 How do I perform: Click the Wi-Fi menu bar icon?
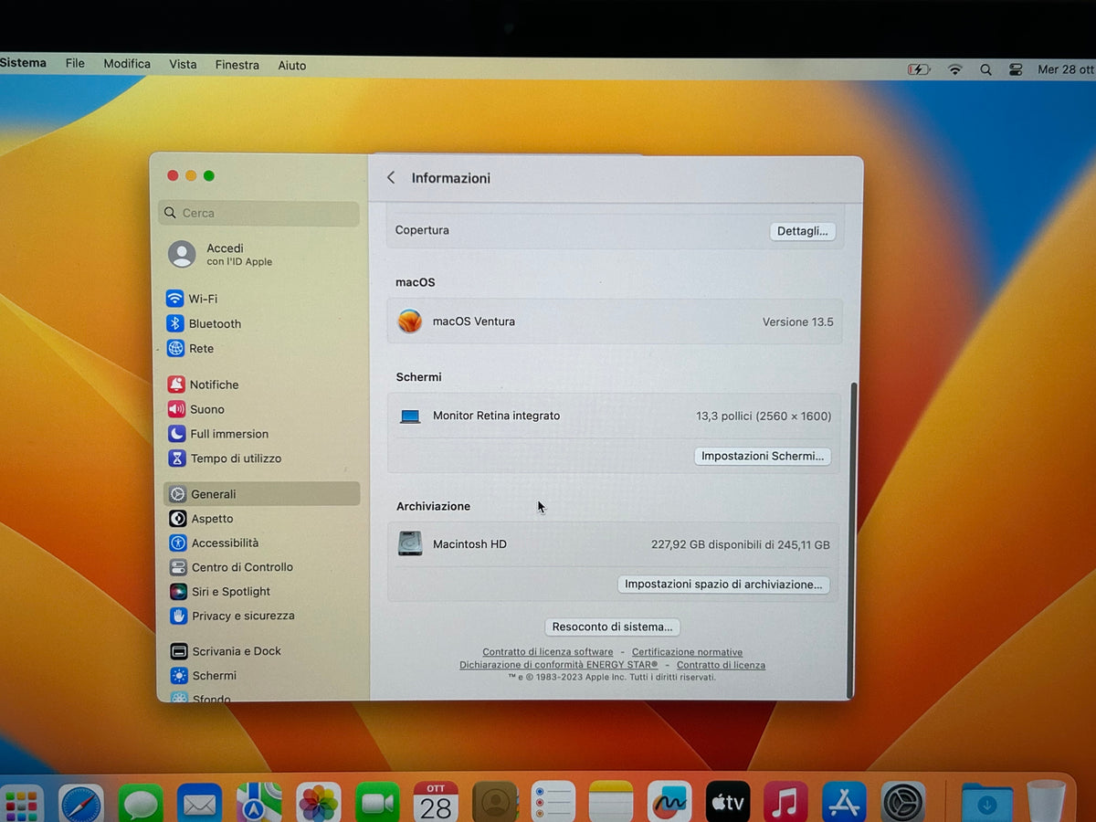955,69
